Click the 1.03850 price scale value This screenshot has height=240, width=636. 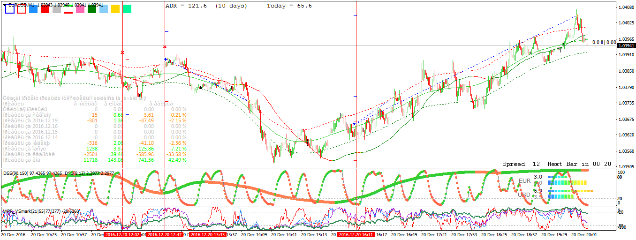coord(627,71)
